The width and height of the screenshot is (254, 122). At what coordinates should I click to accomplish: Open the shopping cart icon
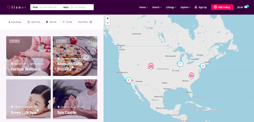point(246,7)
